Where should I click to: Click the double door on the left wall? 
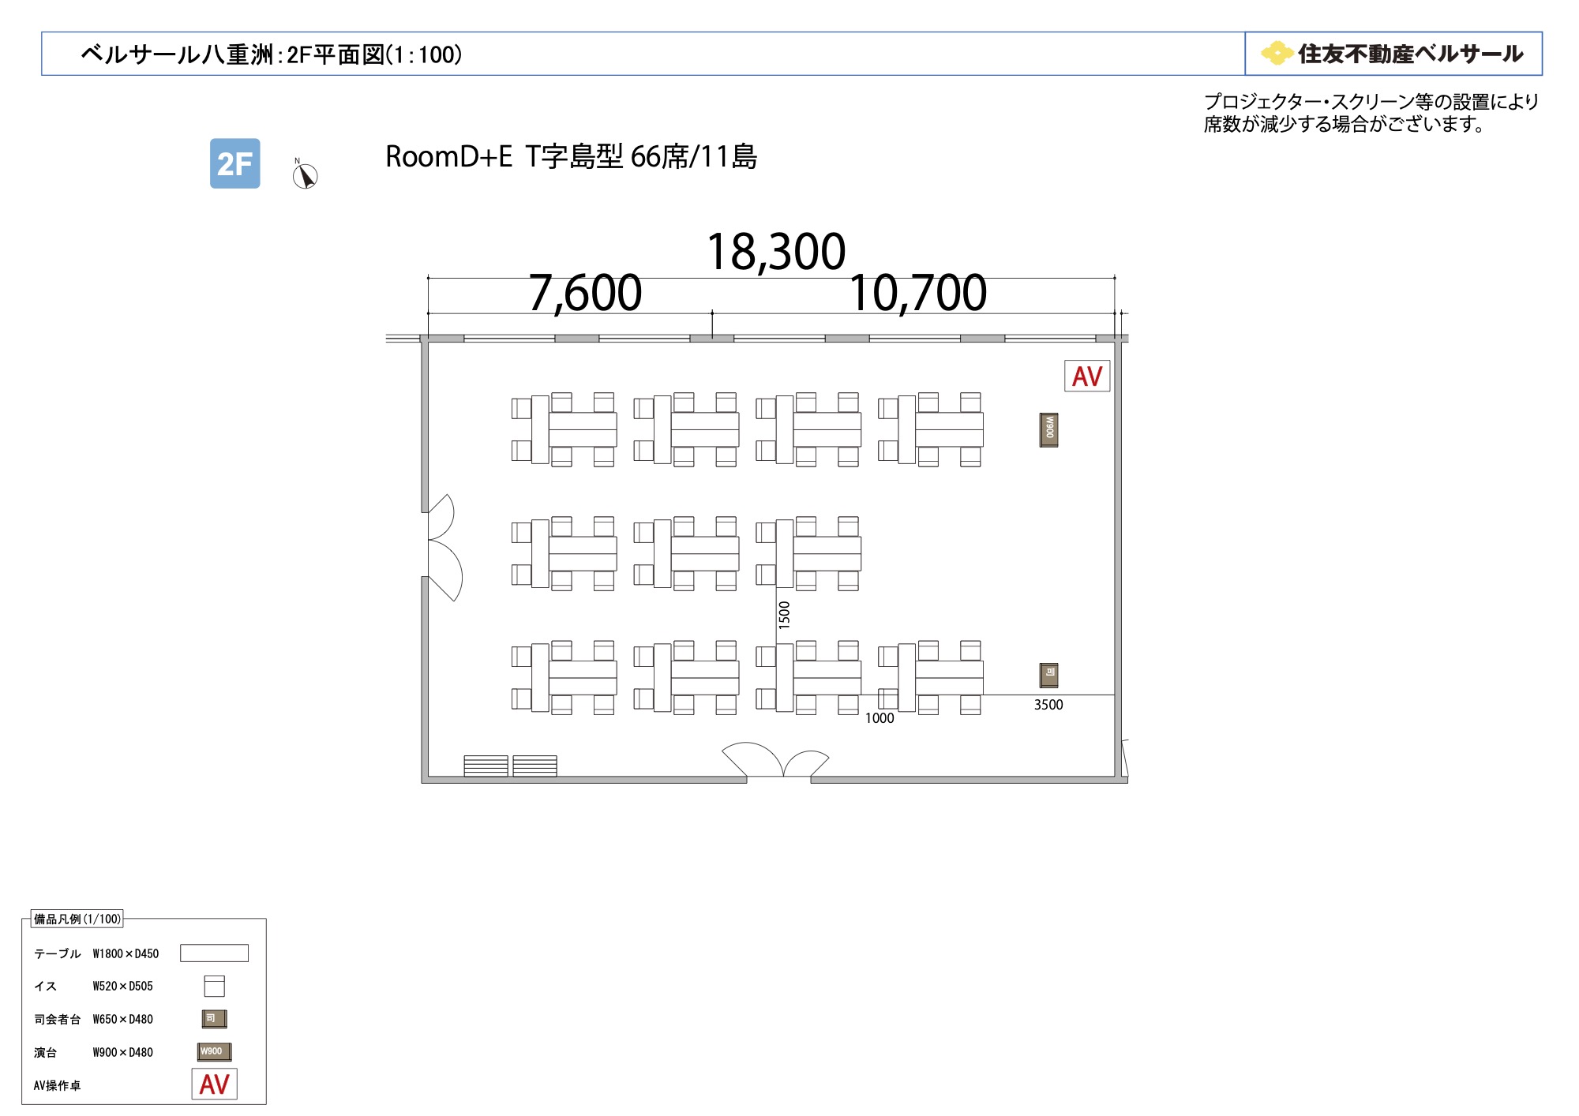click(x=444, y=548)
